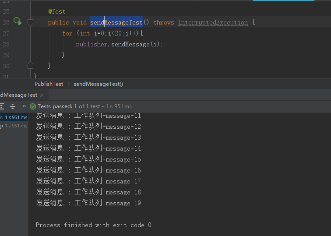Screen dimensions: 331x236
Task: Click the sendMessage call on line 28
Action: tap(130, 44)
